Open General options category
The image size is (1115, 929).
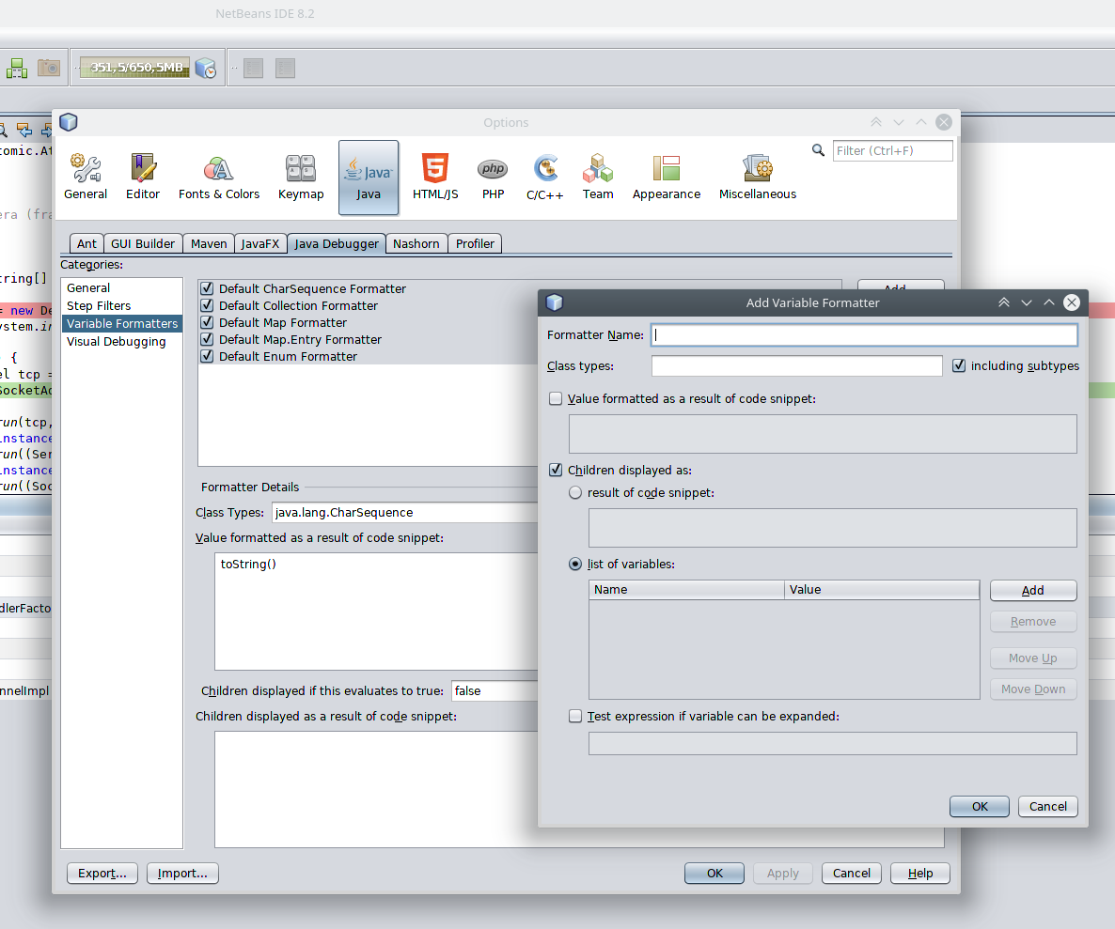86,178
